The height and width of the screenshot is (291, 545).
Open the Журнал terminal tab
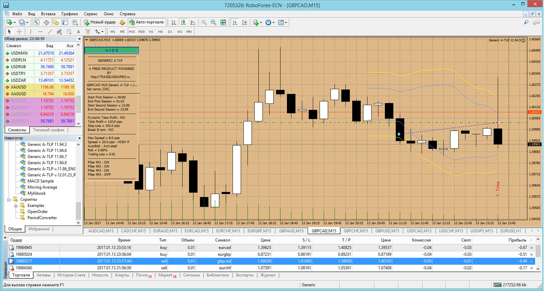(268, 275)
